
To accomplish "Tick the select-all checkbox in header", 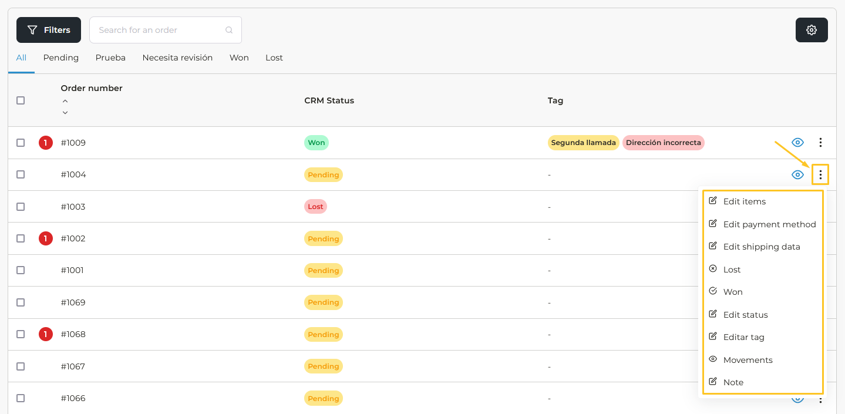I will (x=21, y=100).
